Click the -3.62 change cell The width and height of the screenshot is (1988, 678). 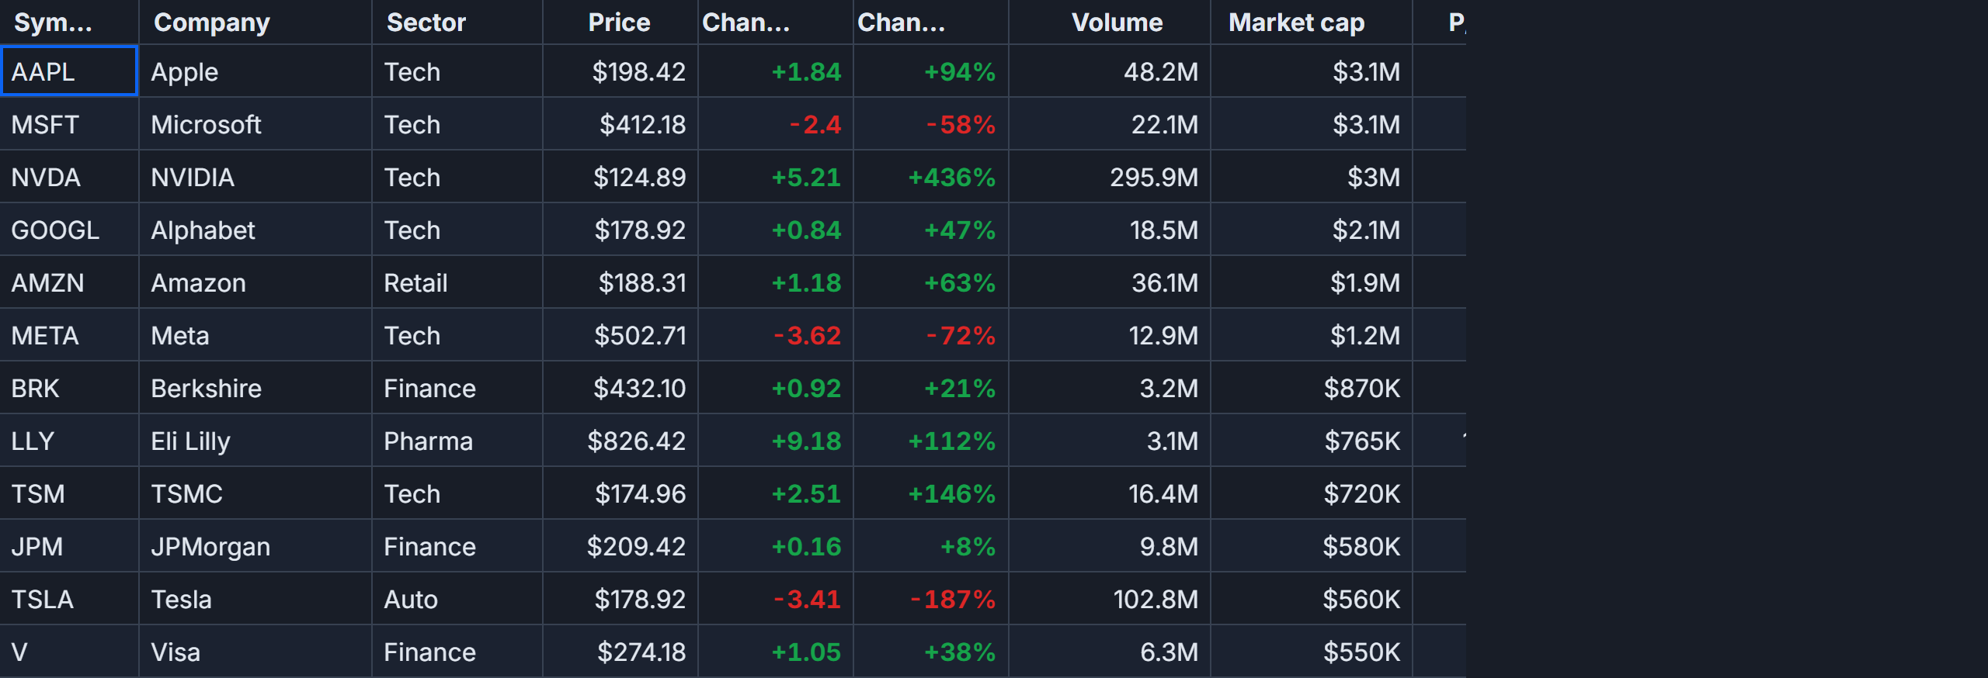[x=776, y=335]
